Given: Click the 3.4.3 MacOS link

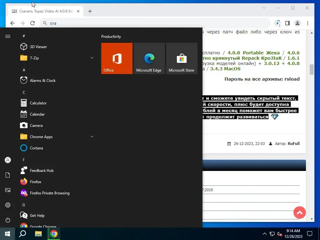Looking at the screenshot, I should coord(225,68).
